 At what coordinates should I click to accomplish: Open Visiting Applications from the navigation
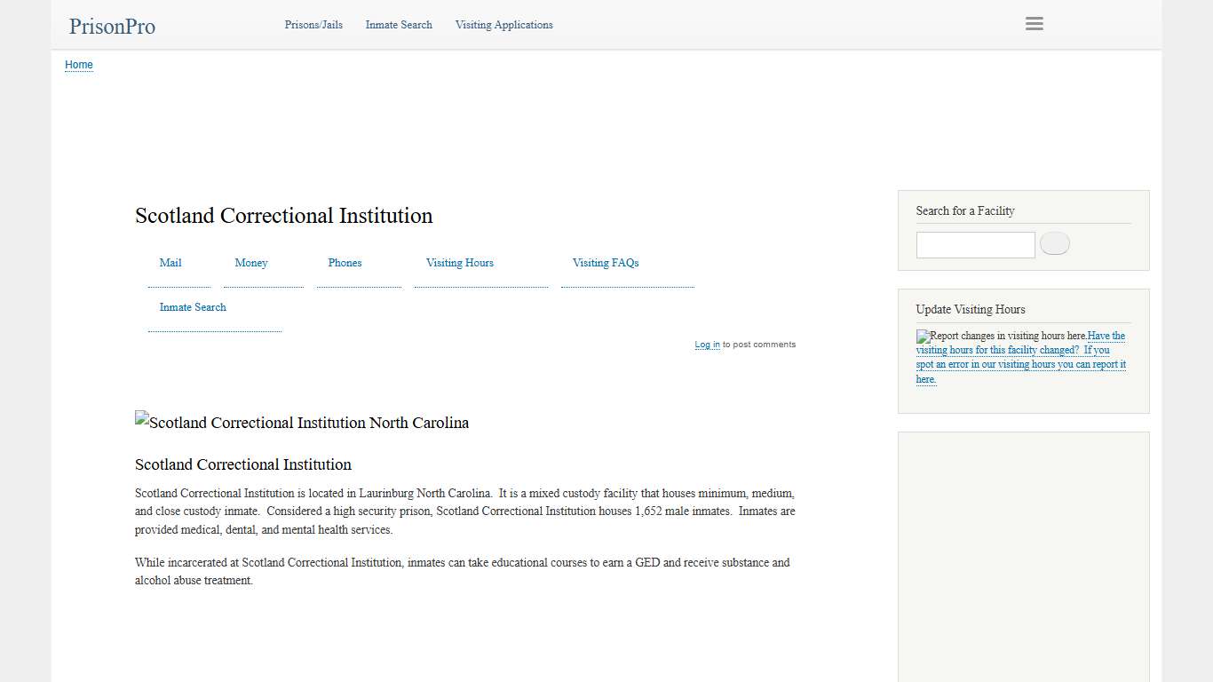click(x=503, y=25)
